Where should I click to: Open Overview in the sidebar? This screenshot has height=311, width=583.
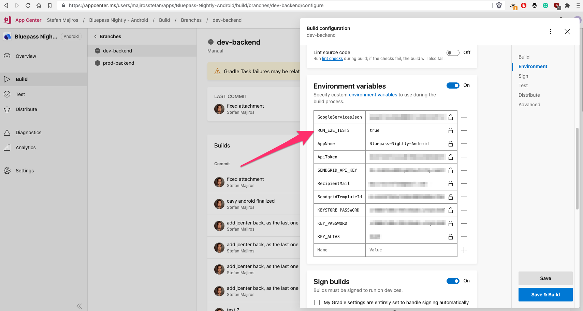44,56
